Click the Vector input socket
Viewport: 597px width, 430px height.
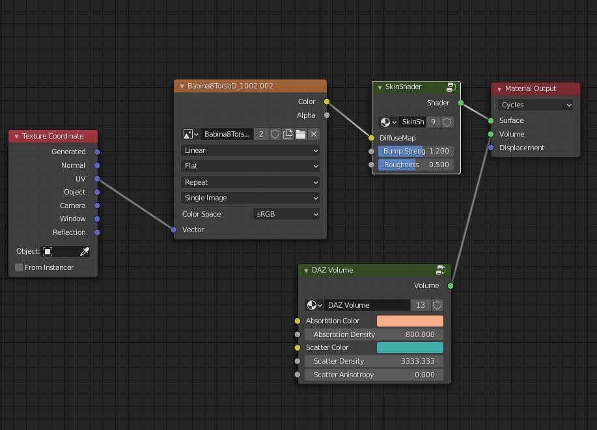tap(174, 230)
